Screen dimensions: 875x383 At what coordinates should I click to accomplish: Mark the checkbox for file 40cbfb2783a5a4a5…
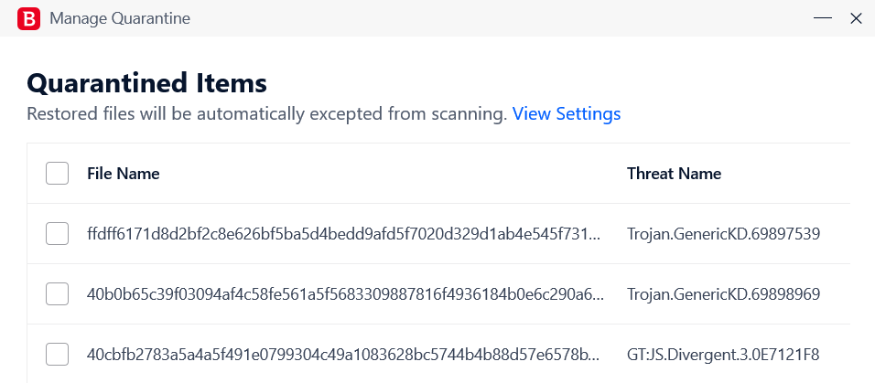coord(57,354)
